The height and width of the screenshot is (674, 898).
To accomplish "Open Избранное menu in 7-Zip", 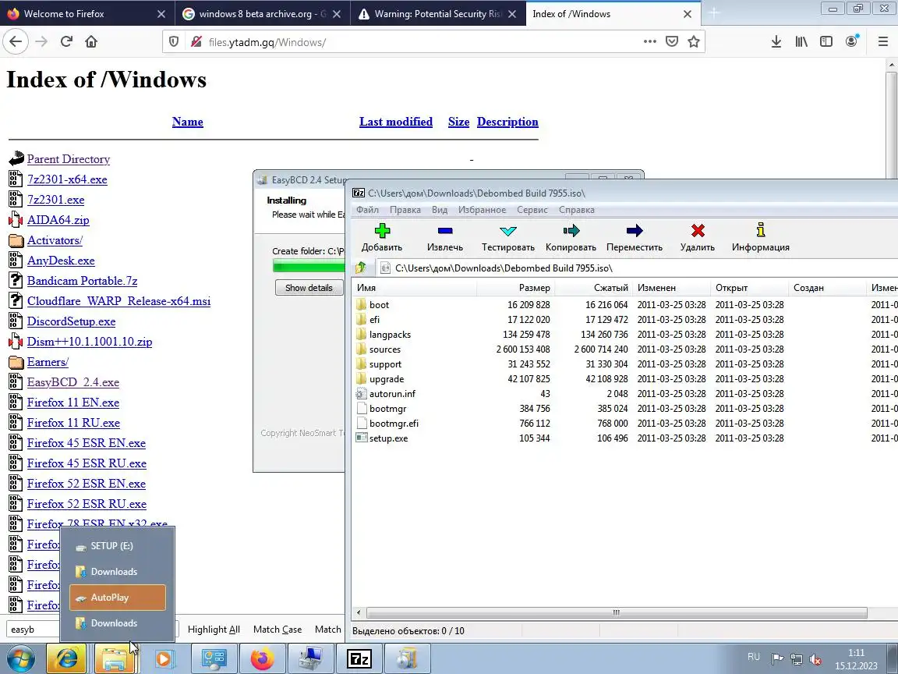I will 482,210.
